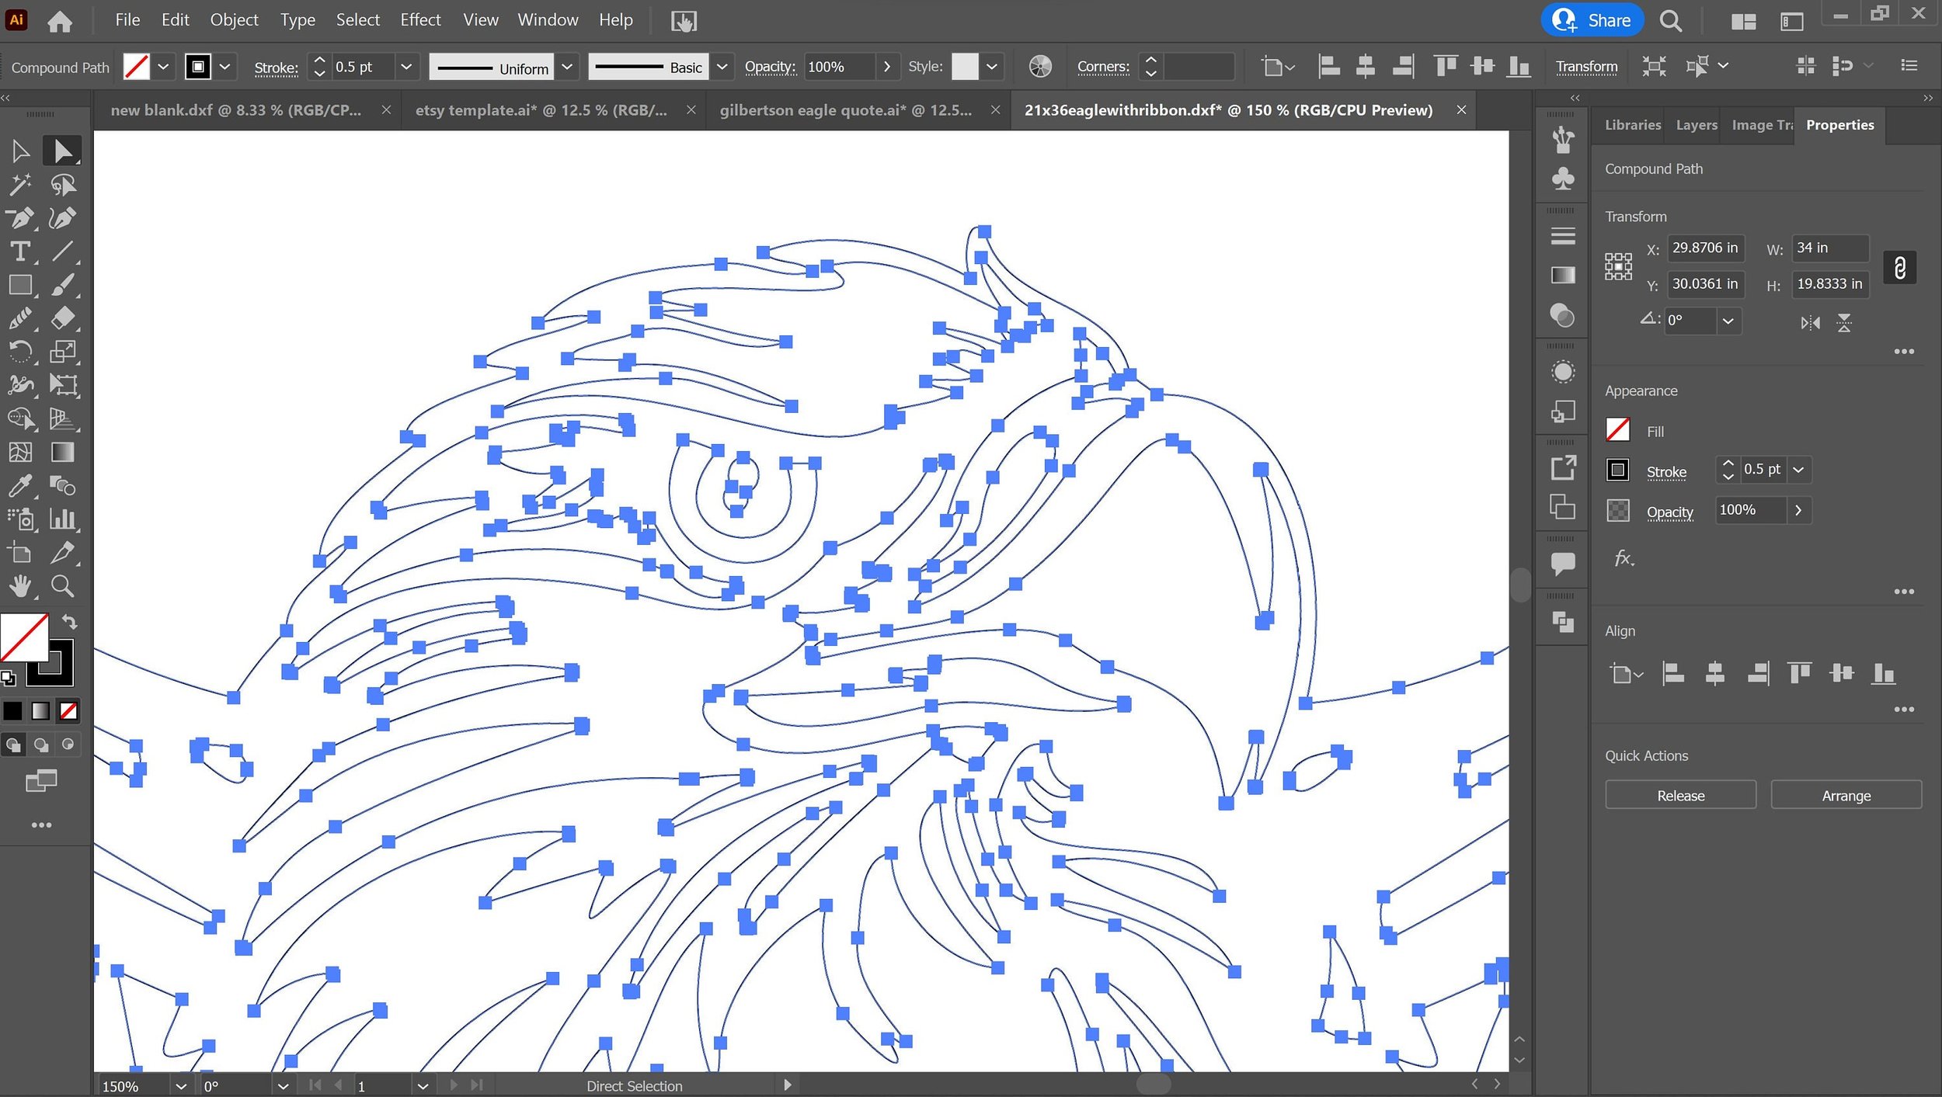This screenshot has height=1097, width=1942.
Task: Open the Window menu
Action: pos(548,20)
